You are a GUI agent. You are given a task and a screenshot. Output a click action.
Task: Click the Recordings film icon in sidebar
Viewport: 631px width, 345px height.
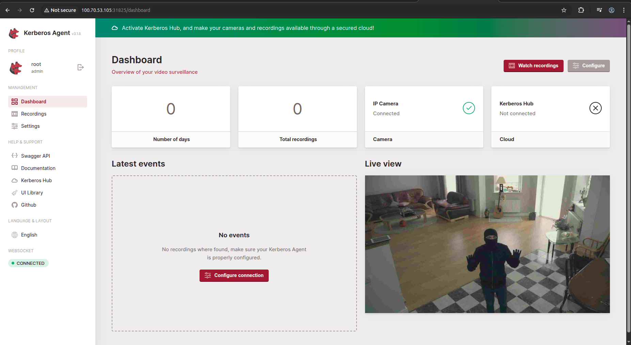pos(15,114)
